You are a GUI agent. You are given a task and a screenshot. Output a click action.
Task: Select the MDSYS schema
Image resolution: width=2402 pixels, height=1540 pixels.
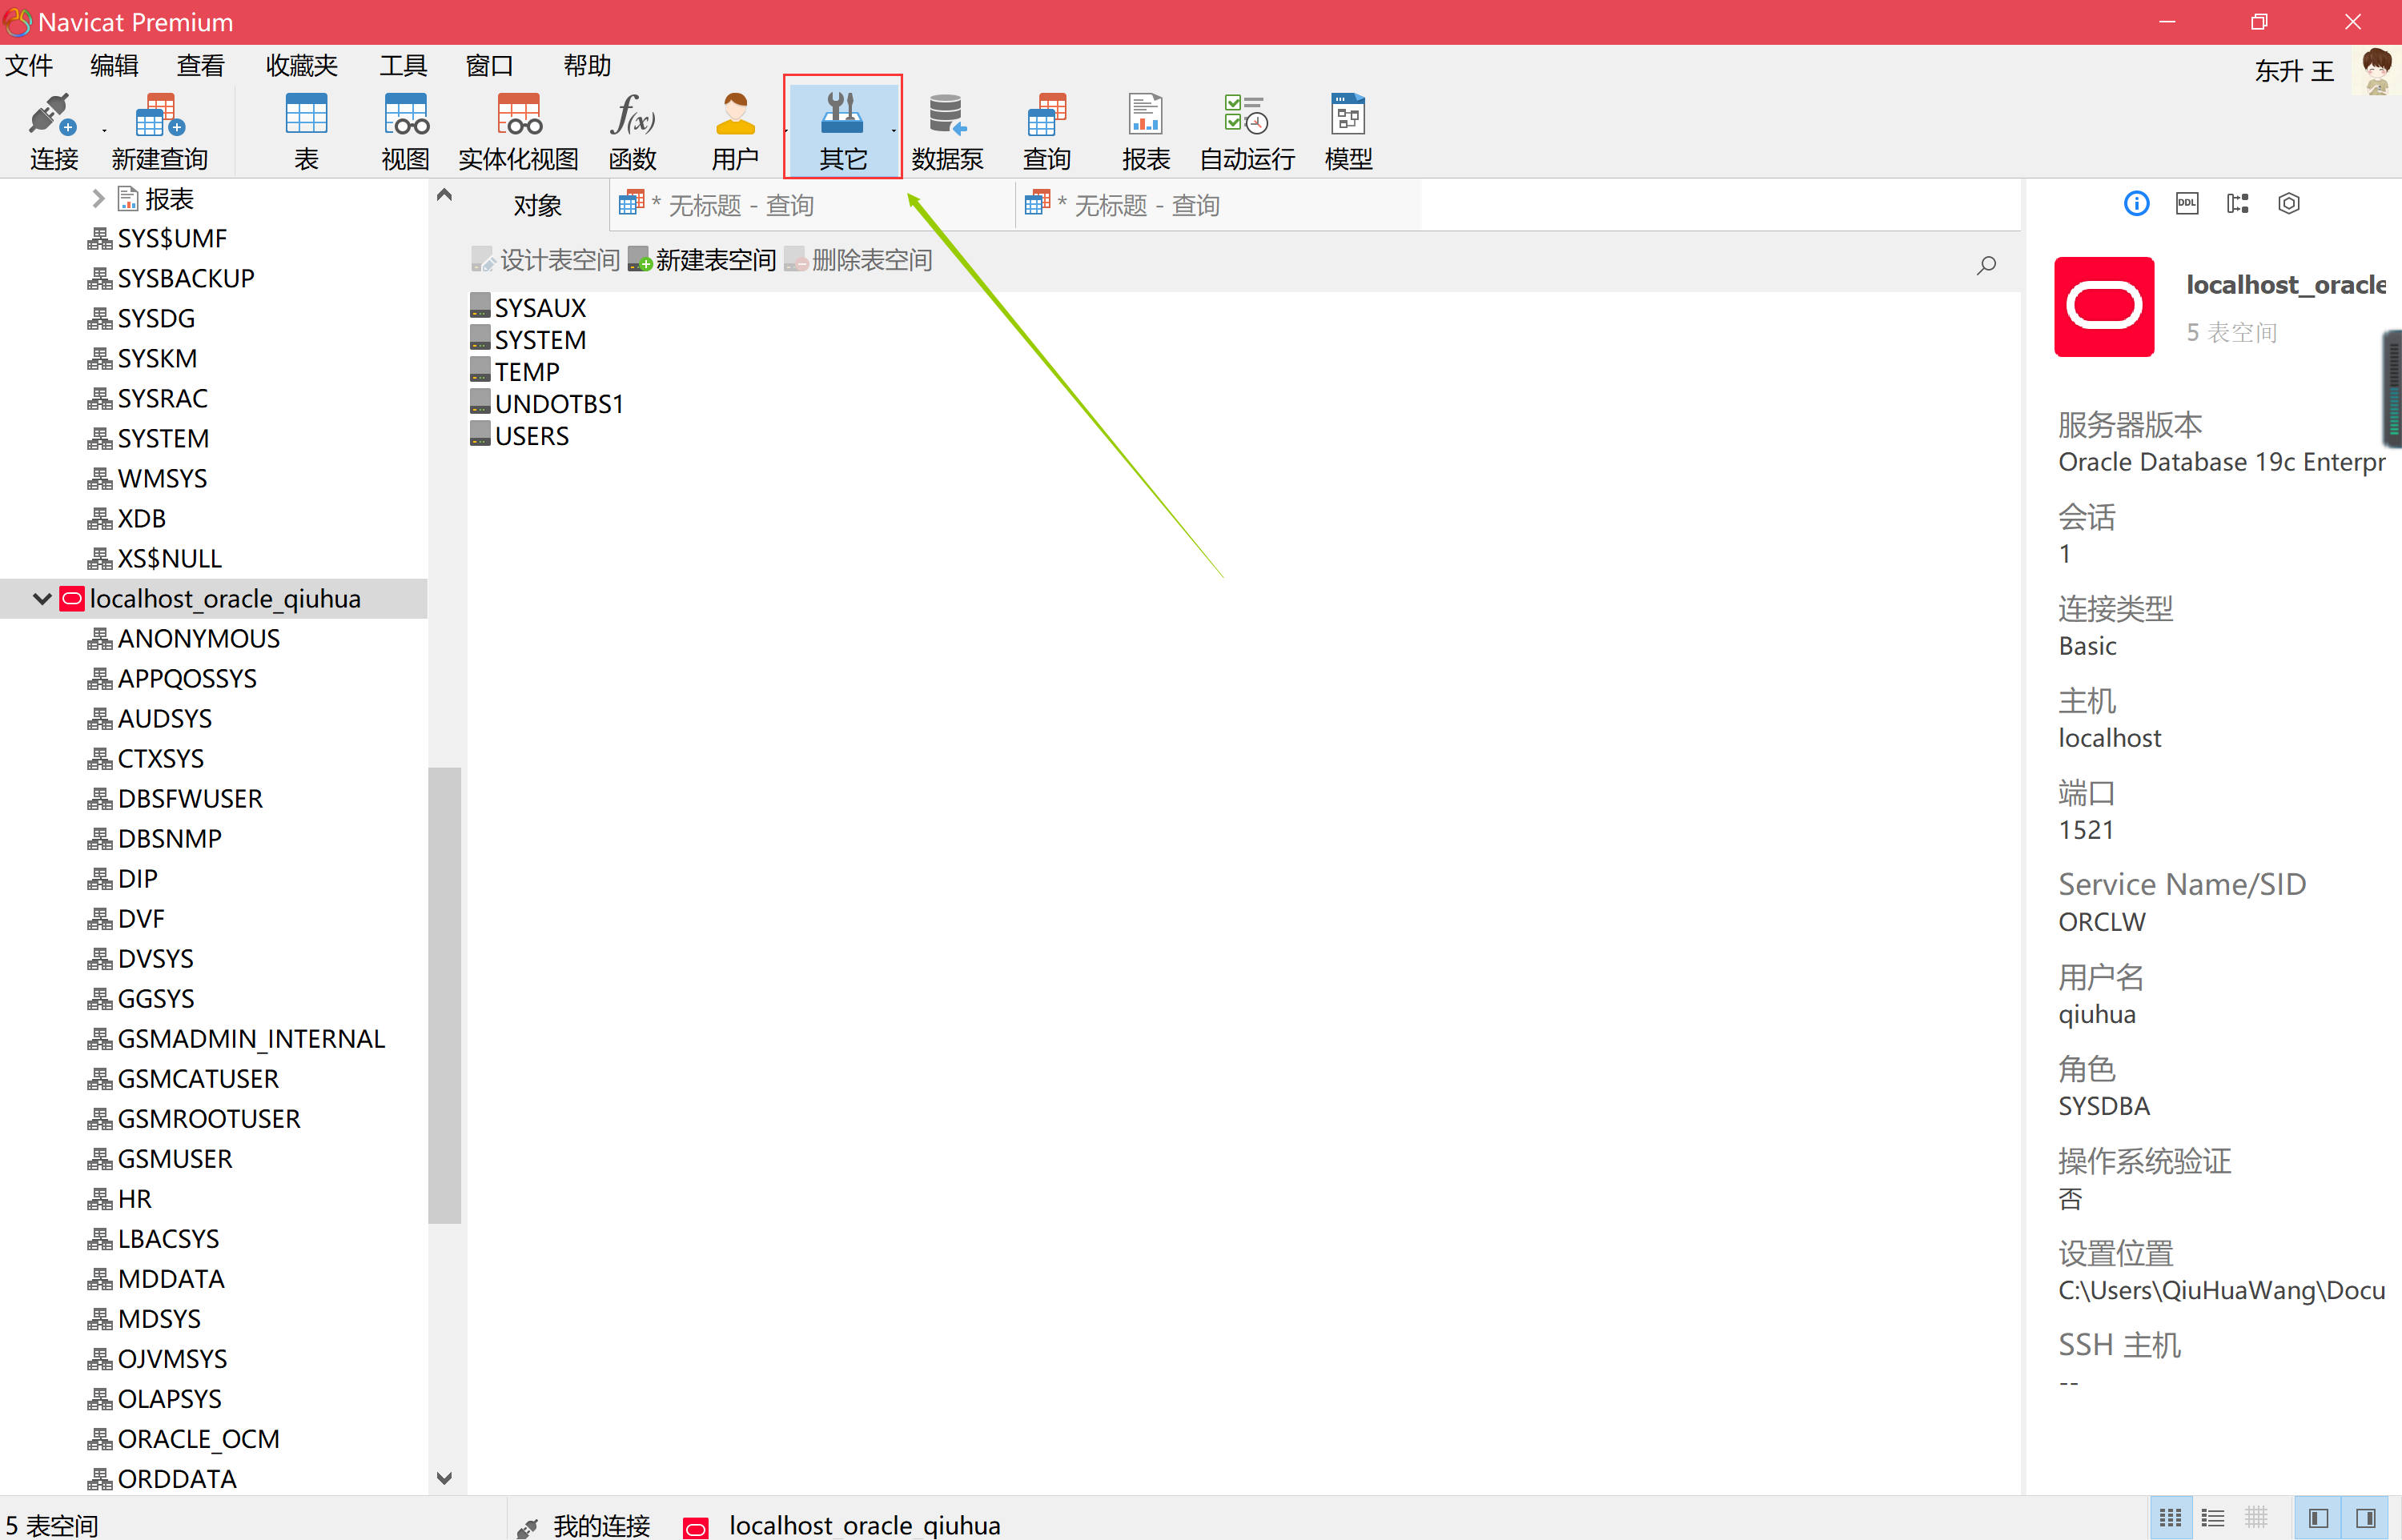[x=144, y=1319]
